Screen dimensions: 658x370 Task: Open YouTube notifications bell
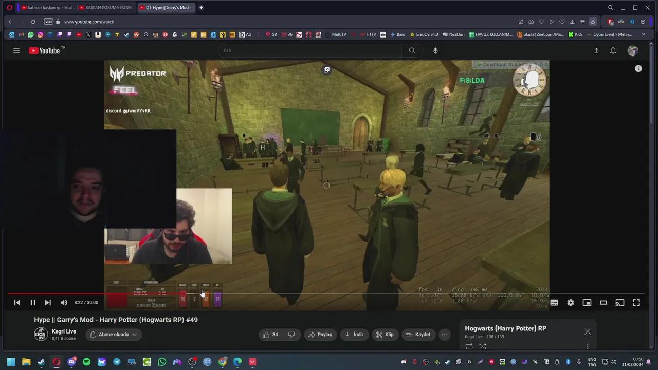[613, 50]
